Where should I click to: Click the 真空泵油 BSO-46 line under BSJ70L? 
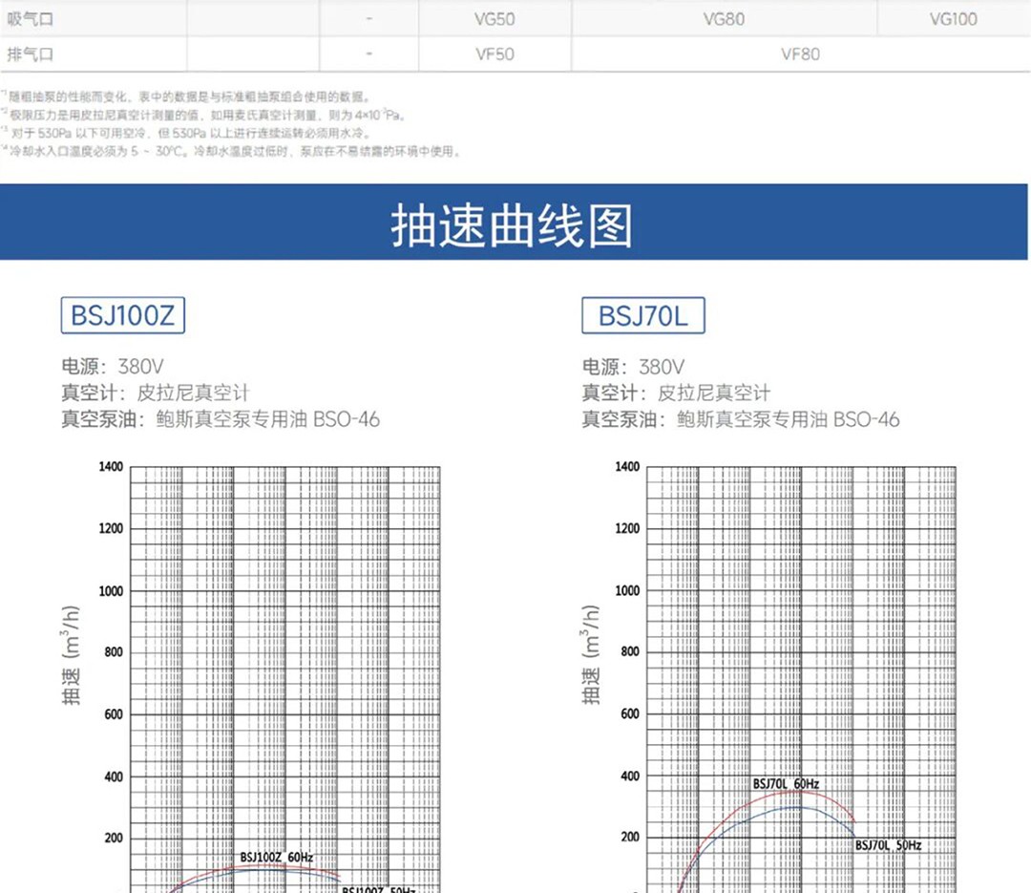coord(741,419)
